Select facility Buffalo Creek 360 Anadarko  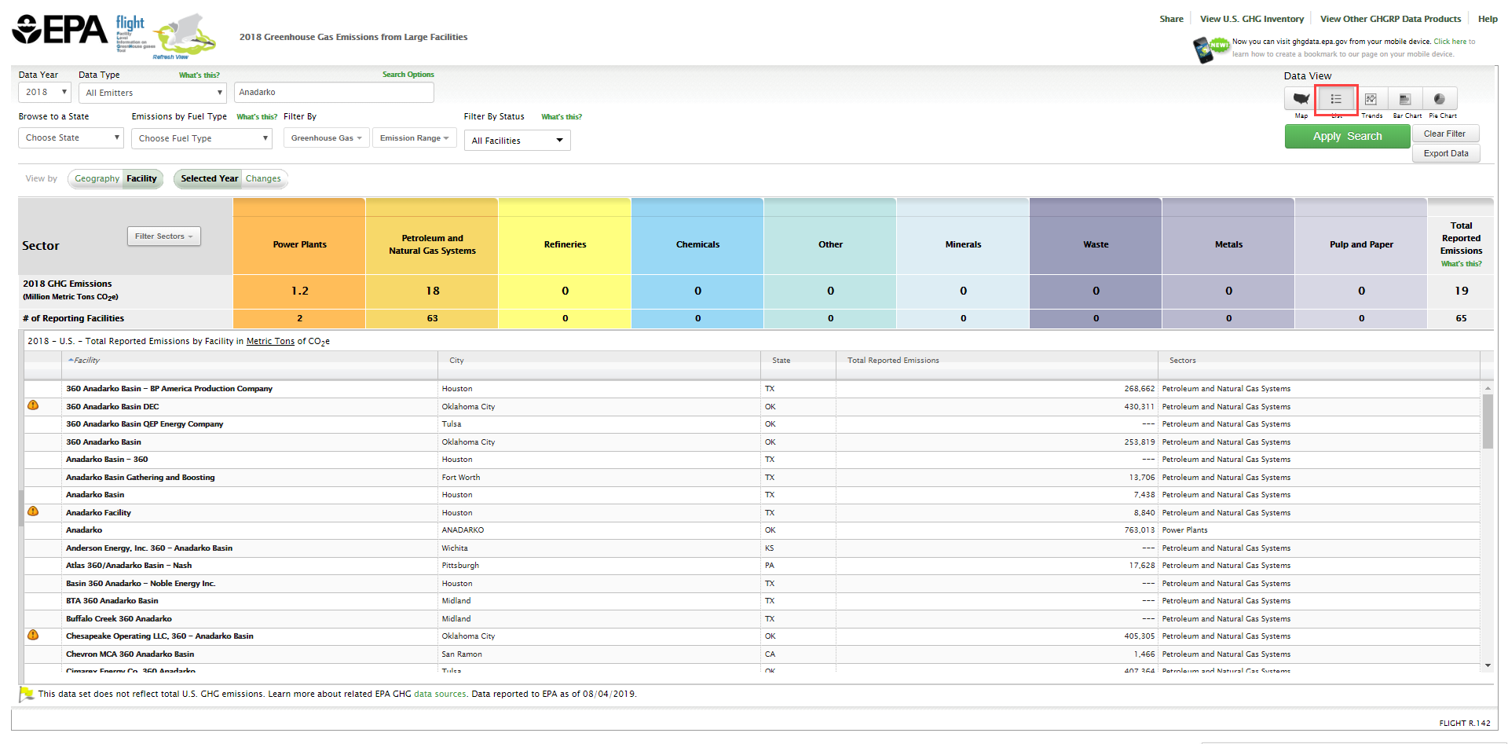119,619
